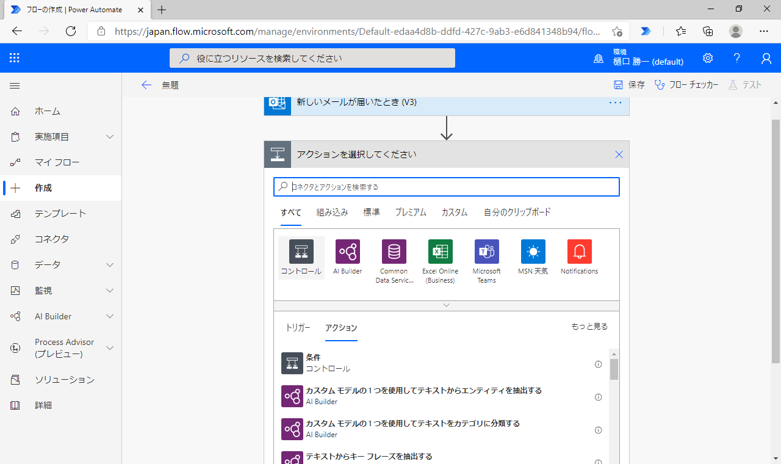Switch to the トリガー tab
This screenshot has height=464, width=781.
[298, 328]
